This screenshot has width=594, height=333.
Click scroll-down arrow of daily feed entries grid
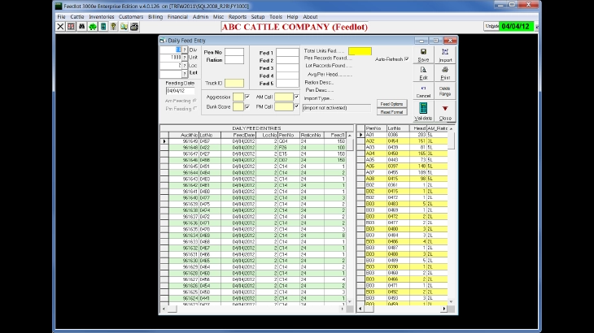pyautogui.click(x=349, y=301)
